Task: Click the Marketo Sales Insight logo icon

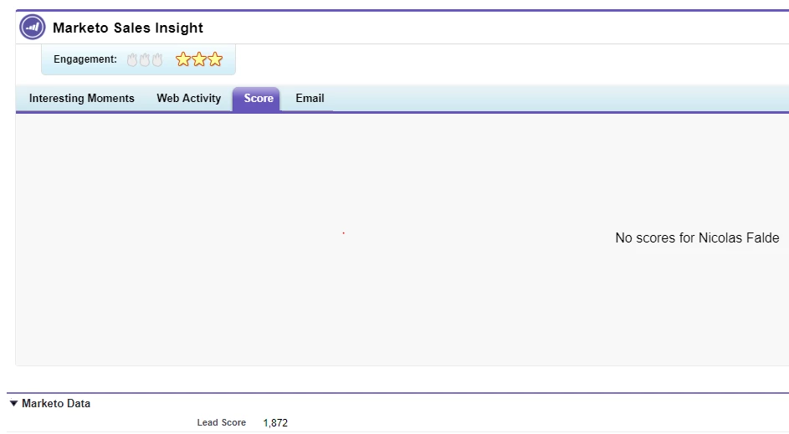Action: pos(32,27)
